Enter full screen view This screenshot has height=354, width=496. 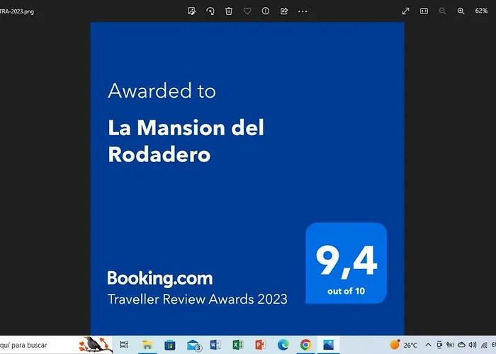tap(405, 11)
